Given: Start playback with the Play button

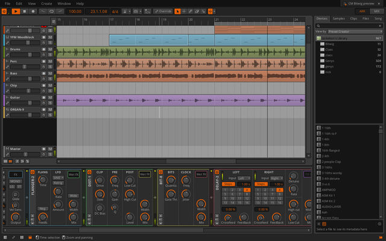Looking at the screenshot, I should coord(16,11).
